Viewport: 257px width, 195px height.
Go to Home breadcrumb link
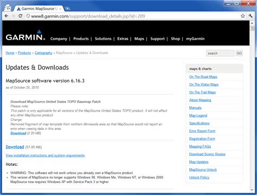(x=10, y=53)
